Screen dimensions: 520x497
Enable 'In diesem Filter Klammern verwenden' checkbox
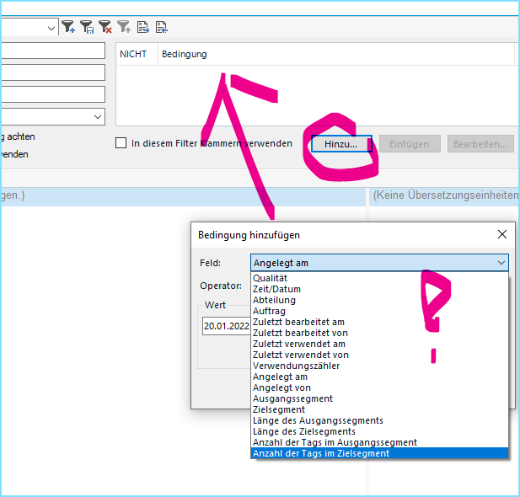[x=121, y=143]
